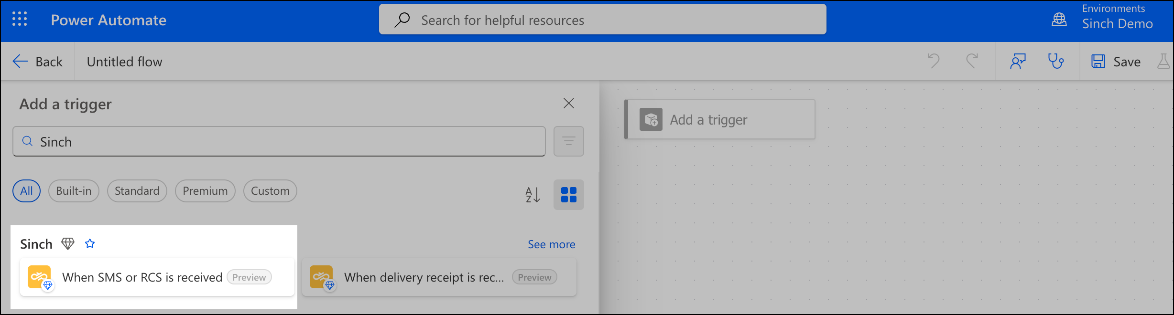Image resolution: width=1174 pixels, height=315 pixels.
Task: Sort connectors alphabetically A-Z
Action: [x=533, y=195]
